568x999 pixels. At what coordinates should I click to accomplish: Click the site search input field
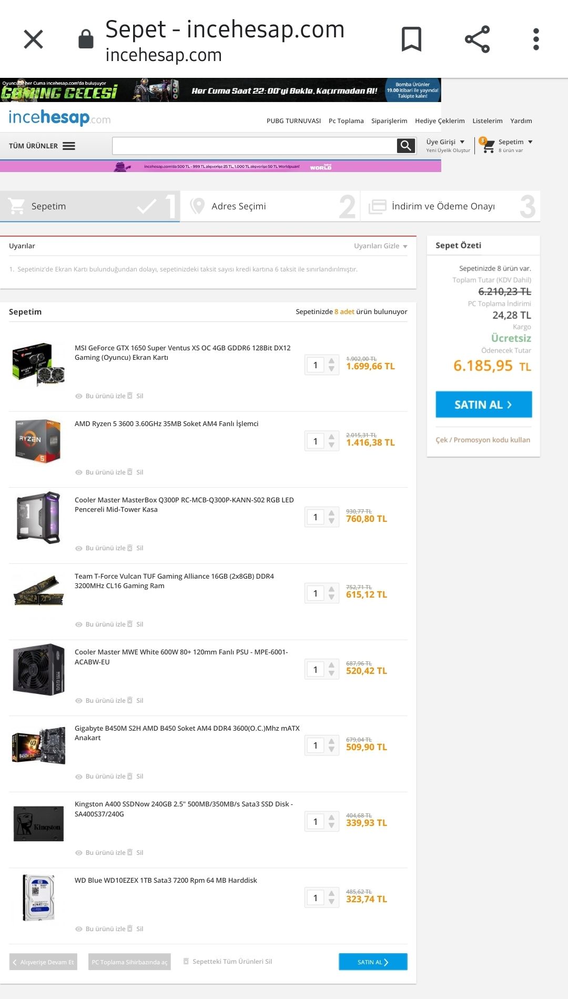(x=255, y=146)
